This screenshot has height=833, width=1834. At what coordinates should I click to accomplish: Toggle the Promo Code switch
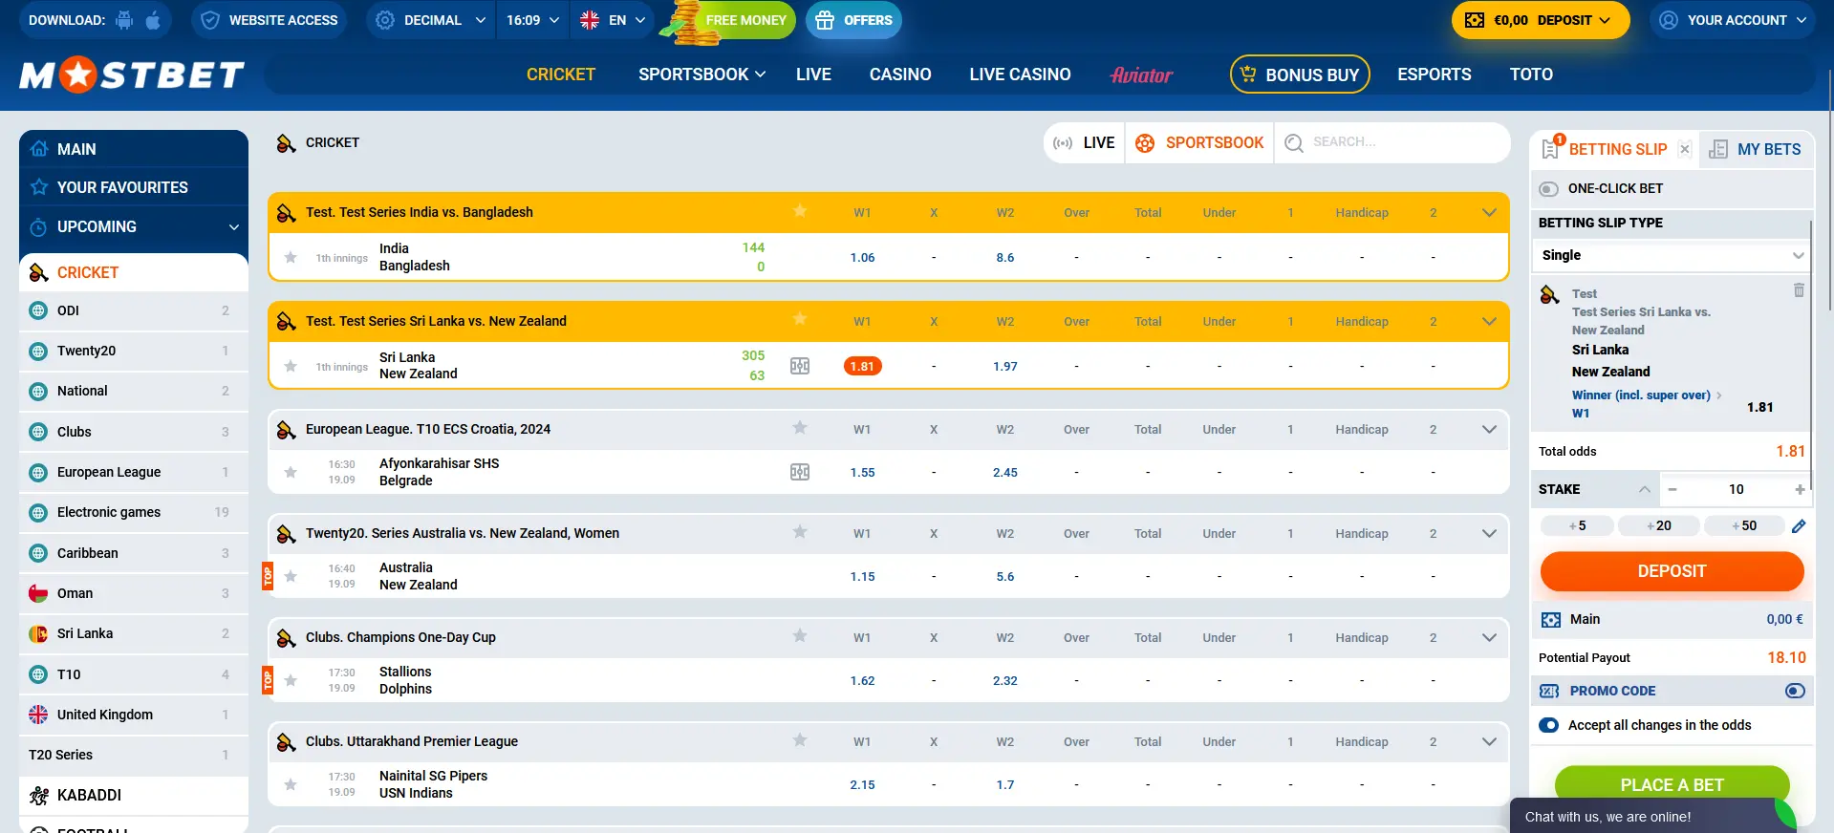coord(1795,691)
